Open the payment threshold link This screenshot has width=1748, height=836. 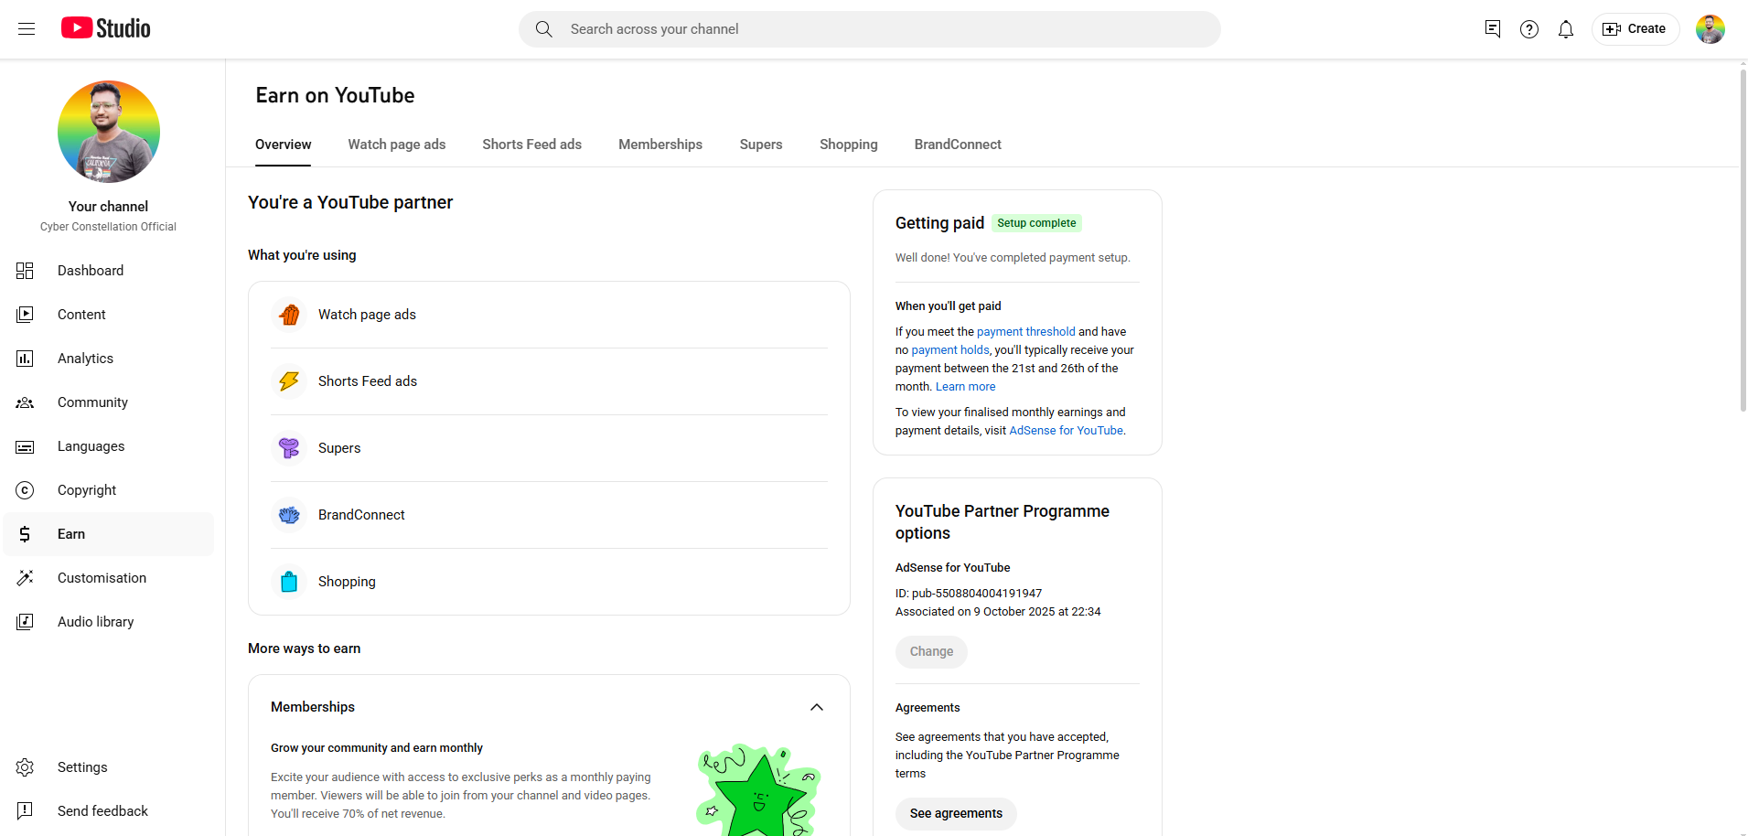(1025, 332)
